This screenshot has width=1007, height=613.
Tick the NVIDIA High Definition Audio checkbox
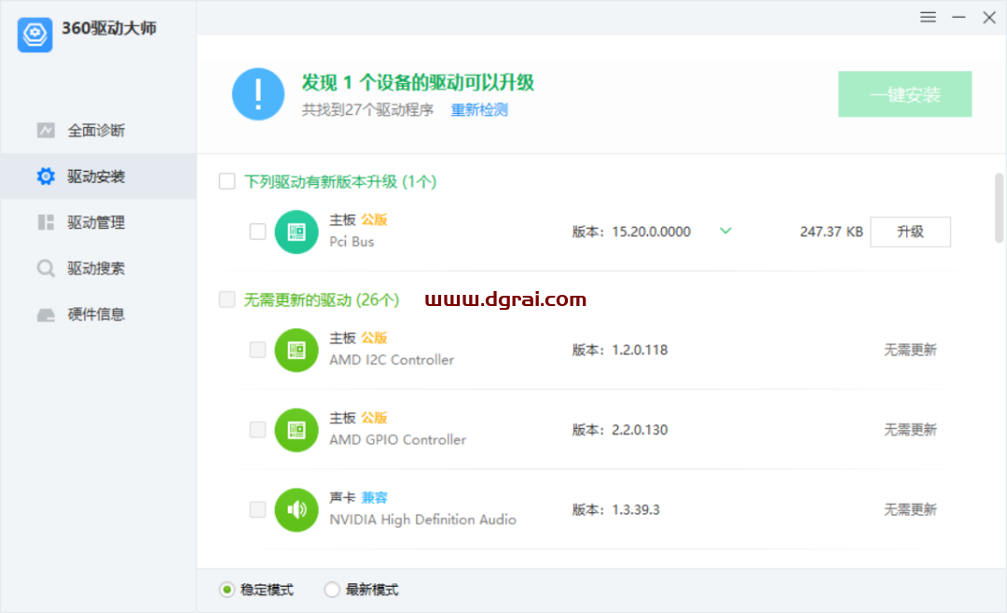tap(257, 509)
